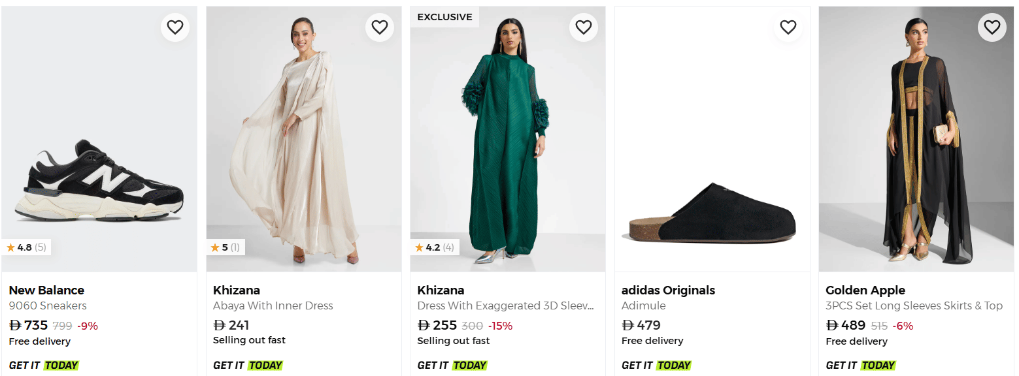This screenshot has height=376, width=1019.
Task: Click the 4.2 star rating badge
Action: (435, 247)
